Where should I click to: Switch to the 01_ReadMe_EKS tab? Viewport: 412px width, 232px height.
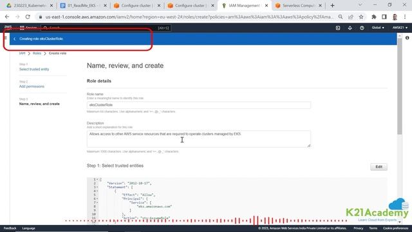point(84,6)
